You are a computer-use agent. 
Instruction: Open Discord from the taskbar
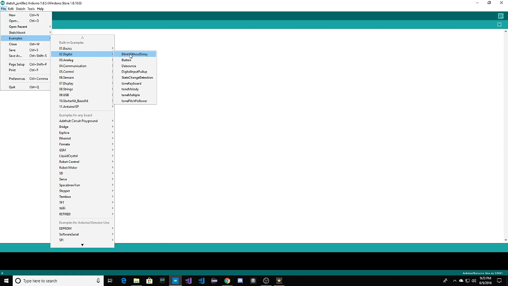click(x=240, y=281)
